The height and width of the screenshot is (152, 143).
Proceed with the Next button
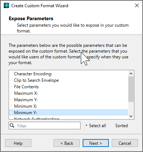click(x=96, y=143)
